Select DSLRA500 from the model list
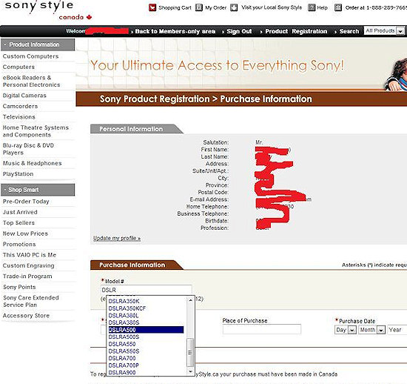The height and width of the screenshot is (384, 407). click(x=146, y=330)
